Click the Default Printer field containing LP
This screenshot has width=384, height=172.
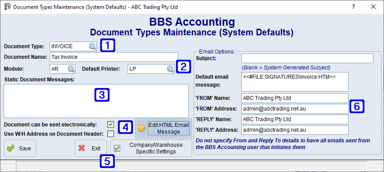coord(151,69)
